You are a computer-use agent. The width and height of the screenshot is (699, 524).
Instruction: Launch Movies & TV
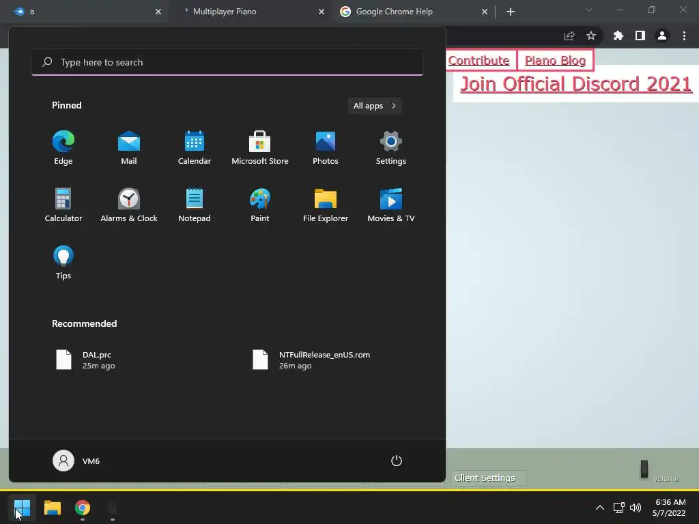391,205
